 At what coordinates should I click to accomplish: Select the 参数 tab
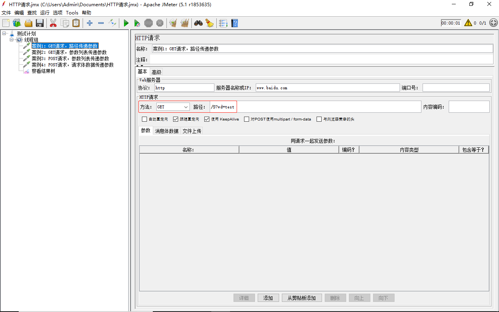(x=146, y=131)
